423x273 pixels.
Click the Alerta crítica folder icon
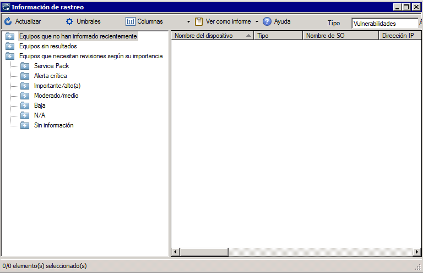coord(25,76)
